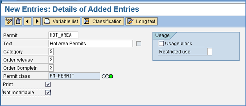Click into the Permit field HOT_AREA
The image size is (246, 106).
tap(63, 35)
